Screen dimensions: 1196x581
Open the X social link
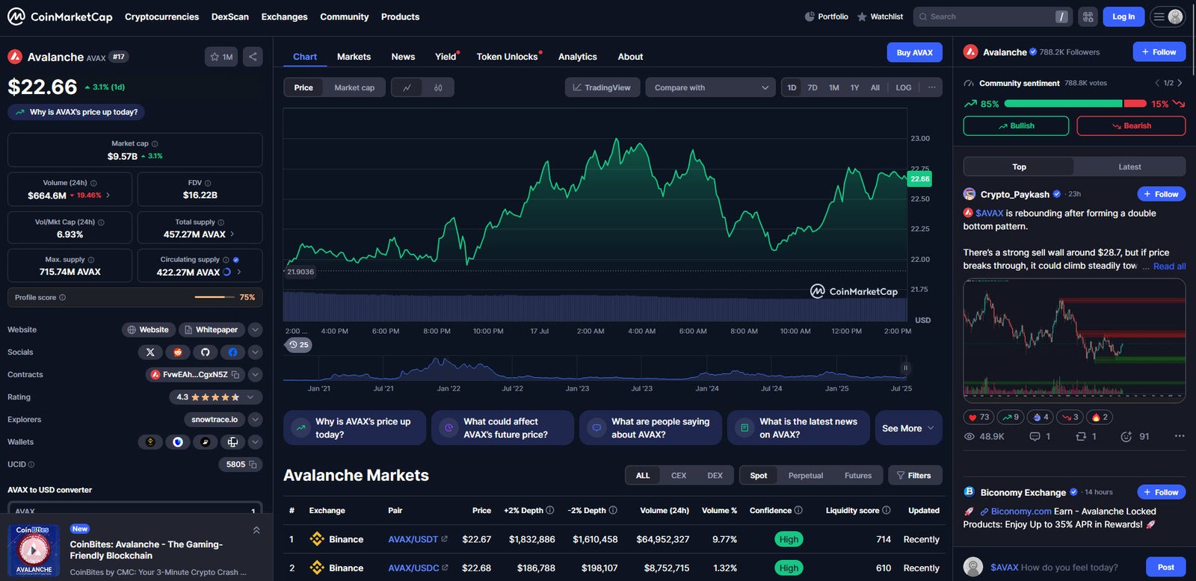click(150, 352)
